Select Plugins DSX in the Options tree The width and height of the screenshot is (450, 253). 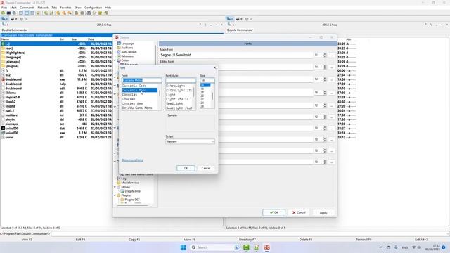132,200
